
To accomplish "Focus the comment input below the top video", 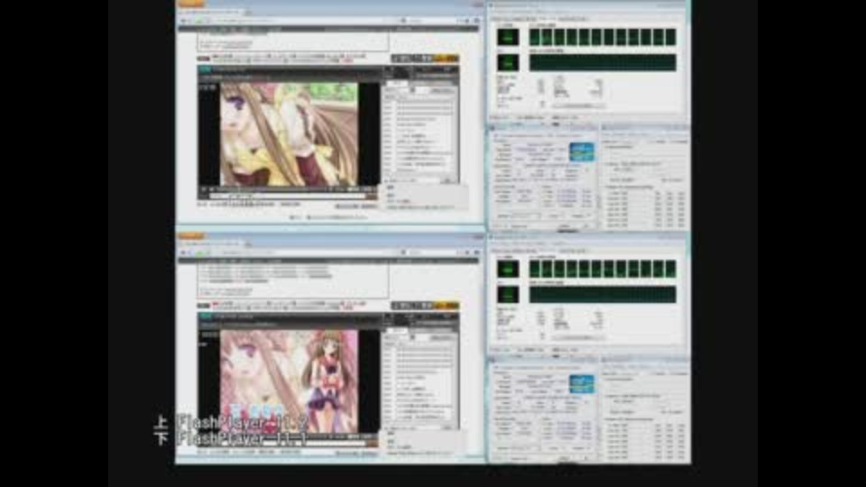I will click(287, 196).
